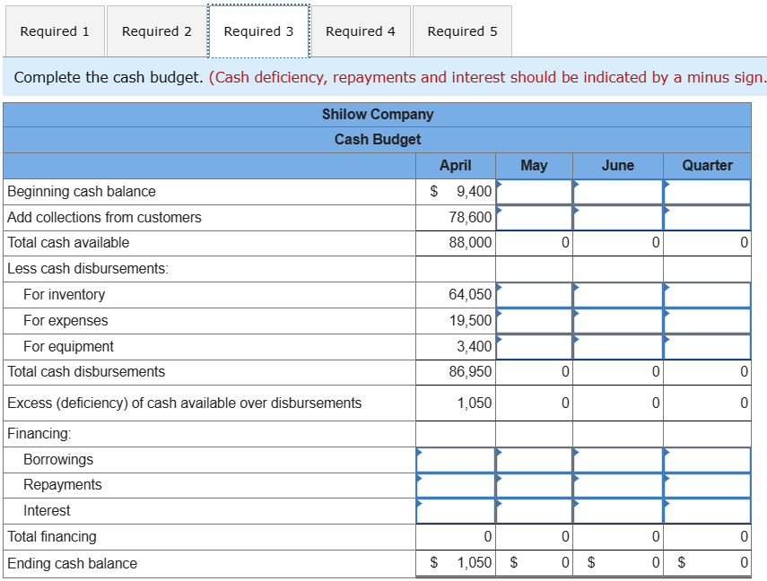This screenshot has height=581, width=767.
Task: Select the Quarter Borrowings input cell
Action: click(x=709, y=459)
